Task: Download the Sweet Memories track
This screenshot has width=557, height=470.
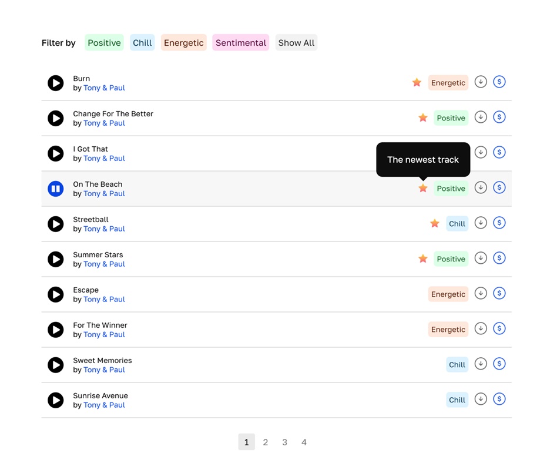Action: (481, 364)
